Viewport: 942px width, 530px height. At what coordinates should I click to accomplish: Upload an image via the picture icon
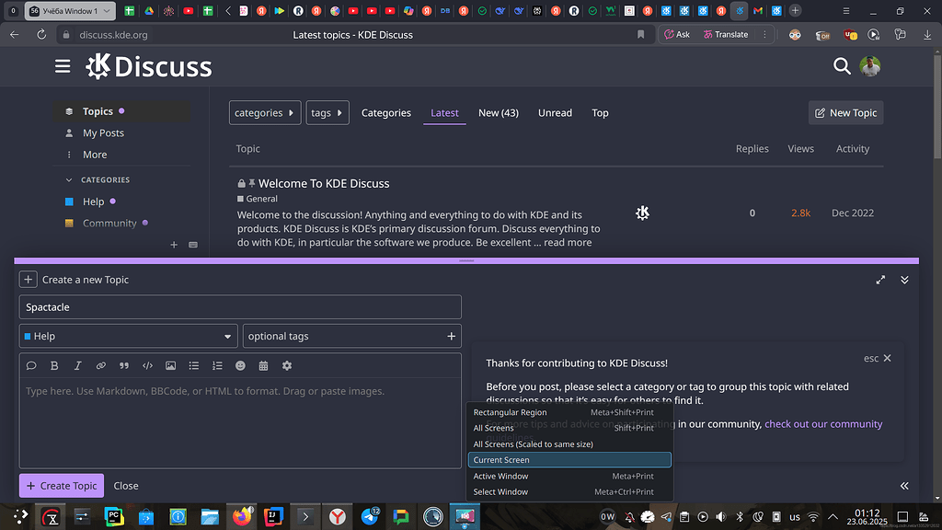pos(170,365)
